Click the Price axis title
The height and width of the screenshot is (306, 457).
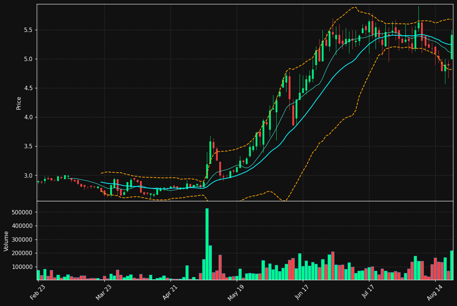click(19, 103)
